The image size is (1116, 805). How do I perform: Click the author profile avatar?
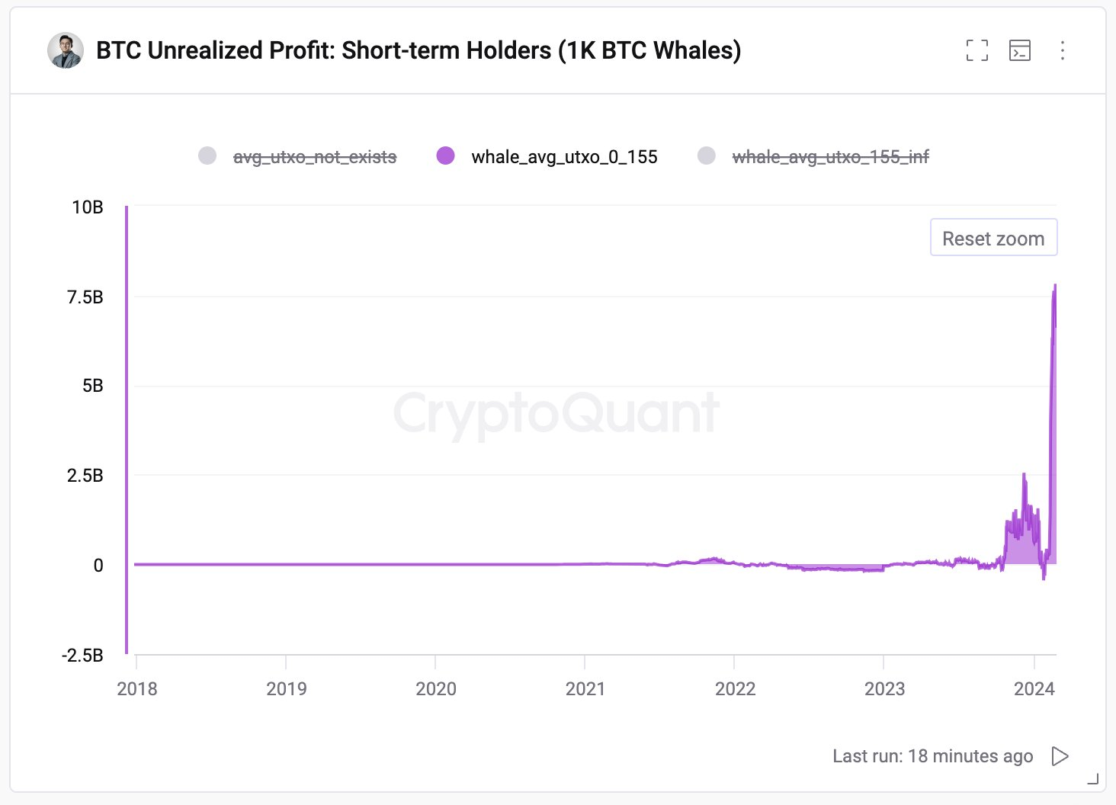point(66,50)
